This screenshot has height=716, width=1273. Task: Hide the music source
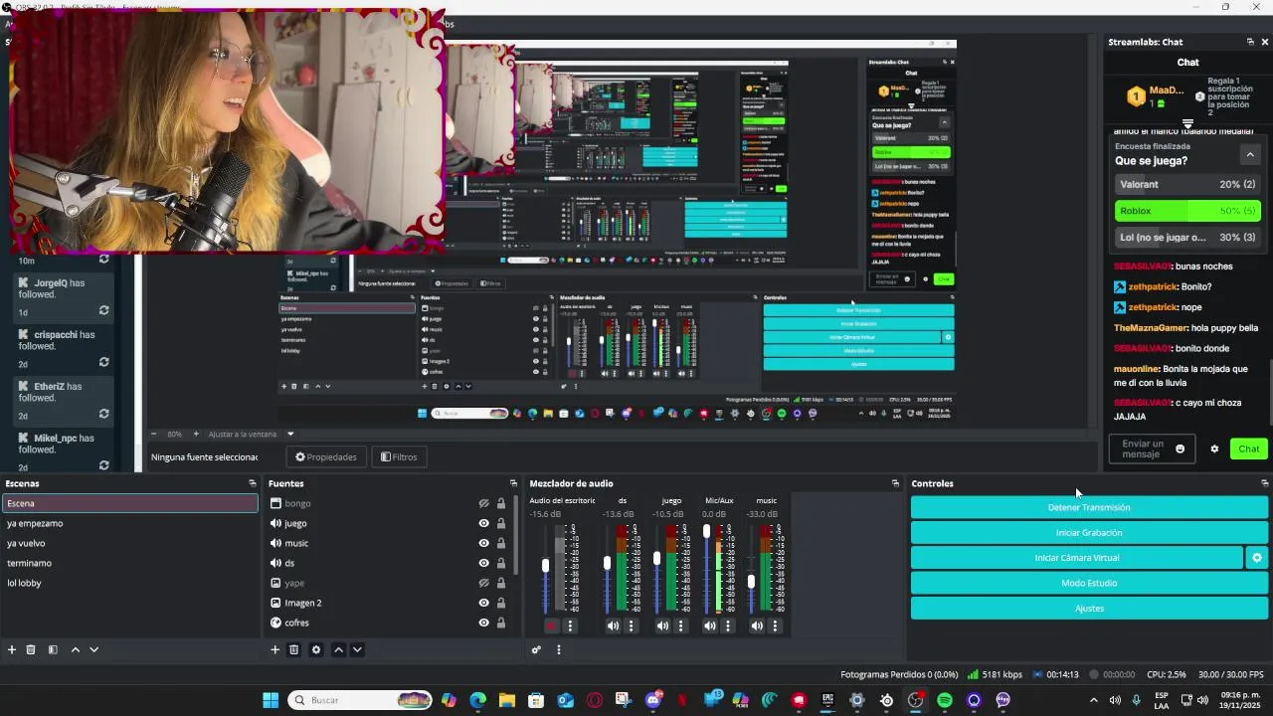pos(483,543)
